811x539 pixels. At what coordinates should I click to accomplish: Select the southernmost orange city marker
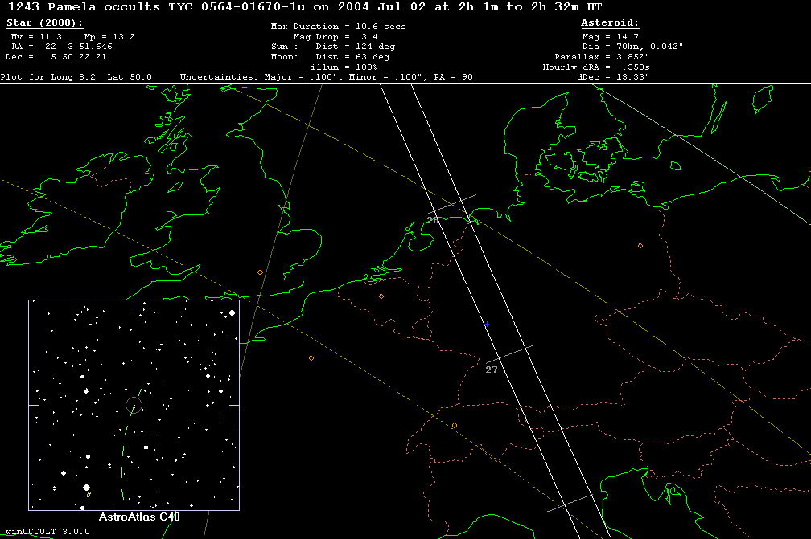point(455,425)
